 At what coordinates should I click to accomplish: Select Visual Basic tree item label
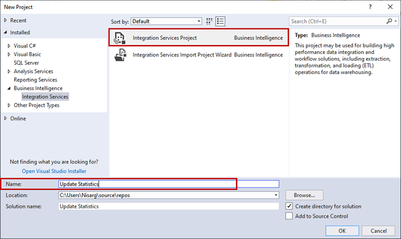point(27,54)
